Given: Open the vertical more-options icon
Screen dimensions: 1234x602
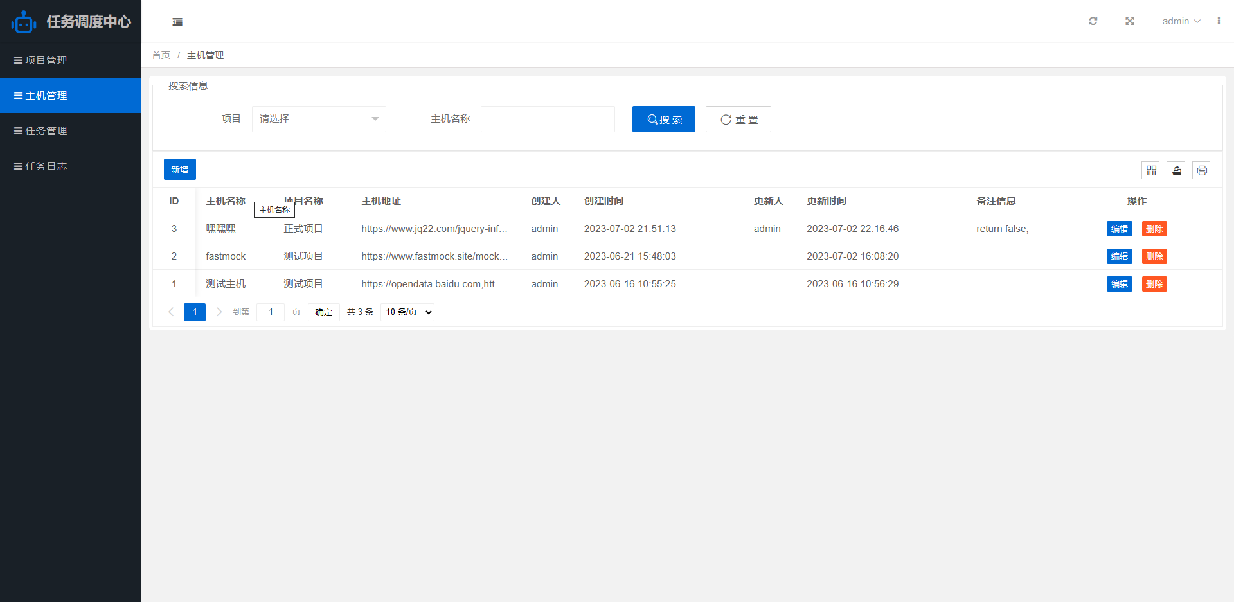Looking at the screenshot, I should point(1219,21).
